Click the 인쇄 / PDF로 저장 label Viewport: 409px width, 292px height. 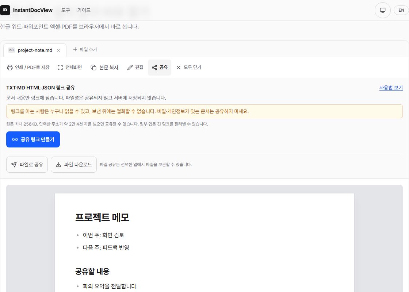32,68
